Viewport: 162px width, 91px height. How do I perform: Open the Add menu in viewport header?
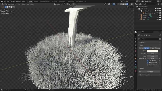pos(28,4)
